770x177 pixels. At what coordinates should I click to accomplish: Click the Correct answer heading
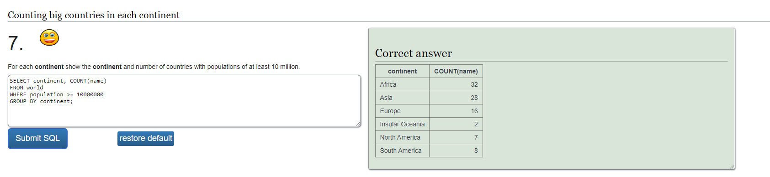click(414, 53)
